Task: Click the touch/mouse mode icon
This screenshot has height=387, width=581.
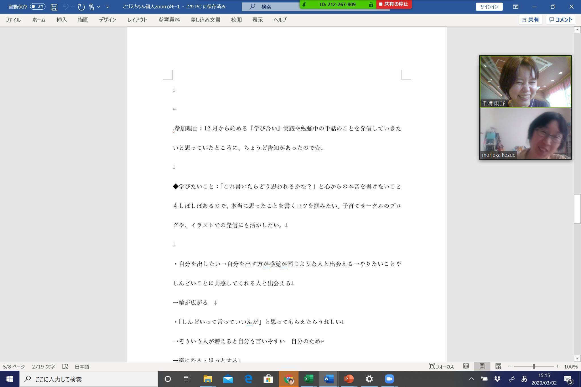Action: pyautogui.click(x=91, y=7)
